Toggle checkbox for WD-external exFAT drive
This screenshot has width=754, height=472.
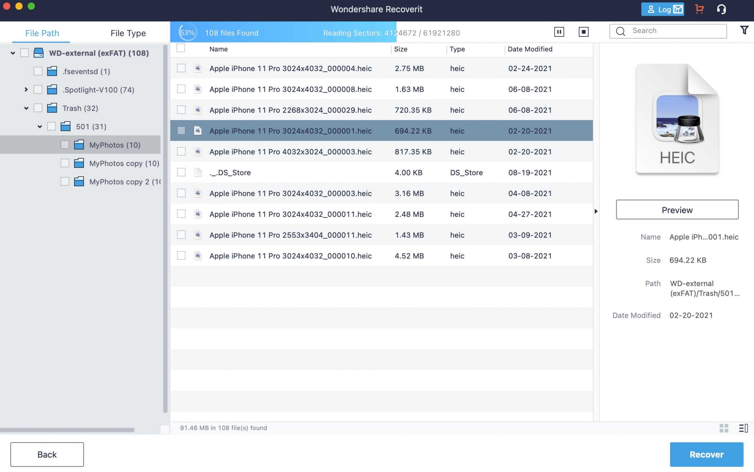click(x=24, y=53)
